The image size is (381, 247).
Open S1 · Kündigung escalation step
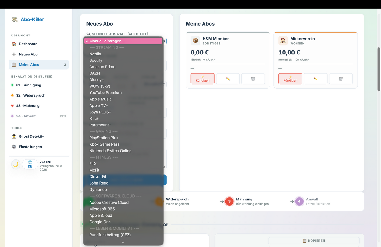pos(39,85)
